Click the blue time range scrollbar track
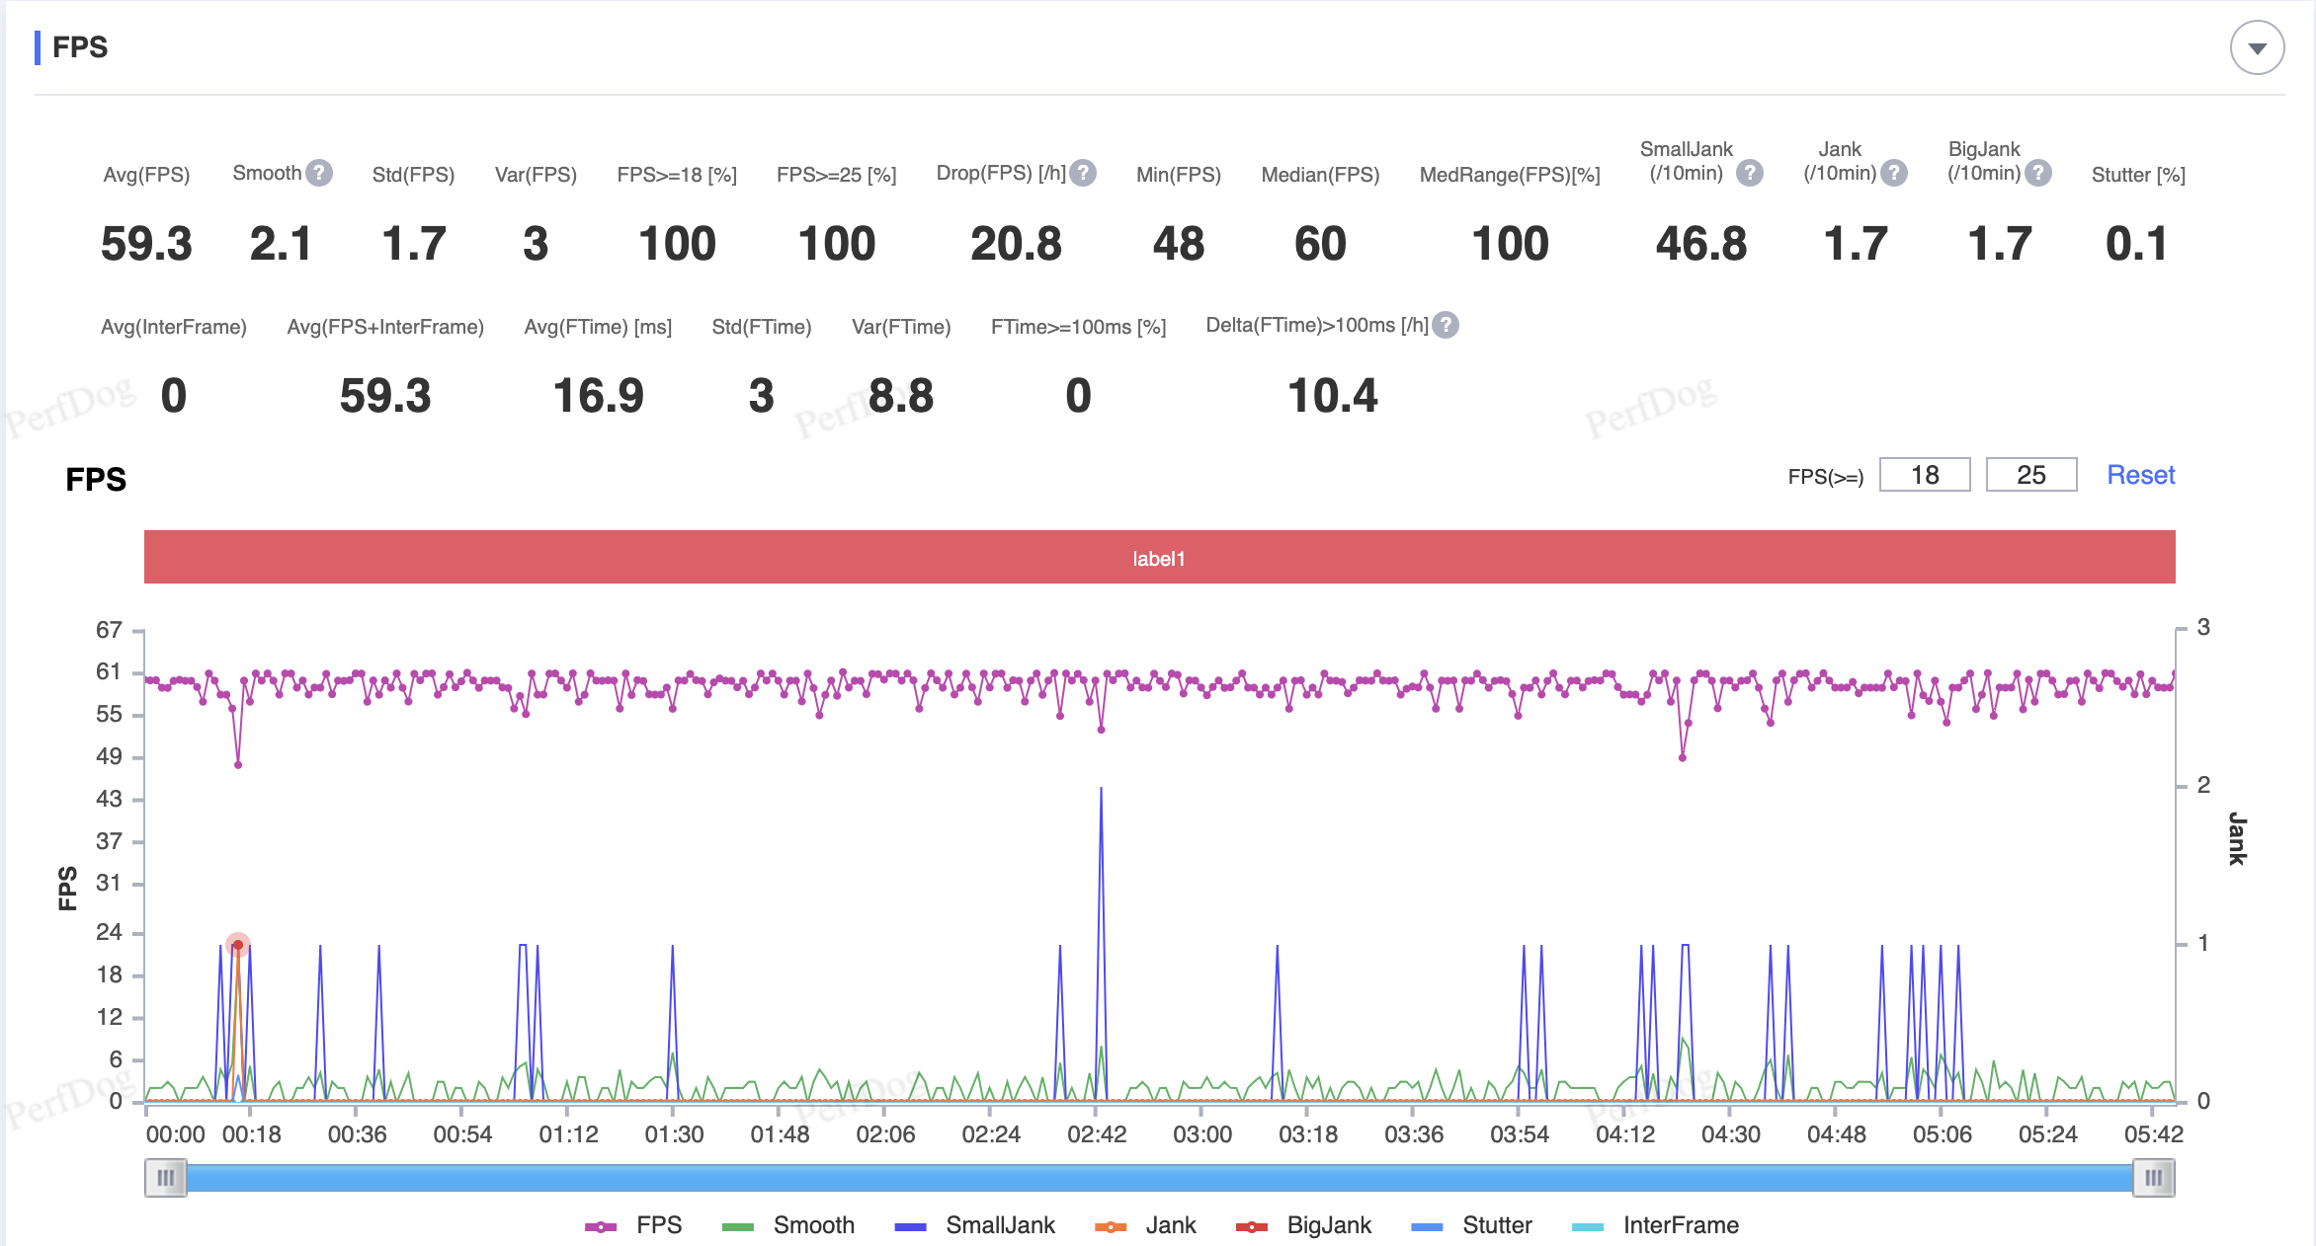The height and width of the screenshot is (1246, 2316). 1159,1177
